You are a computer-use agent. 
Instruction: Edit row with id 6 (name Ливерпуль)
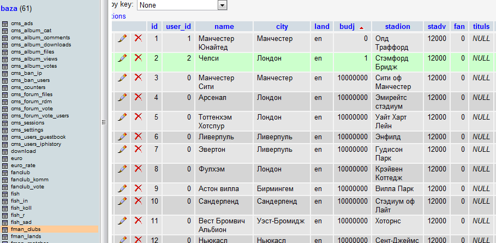coord(122,137)
